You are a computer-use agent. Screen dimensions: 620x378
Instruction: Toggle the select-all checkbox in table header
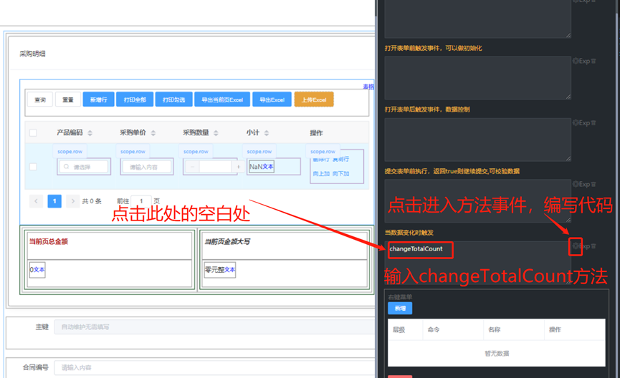click(33, 132)
